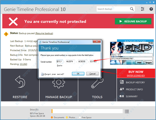Click the white Free Space legend dot

pos(80,117)
